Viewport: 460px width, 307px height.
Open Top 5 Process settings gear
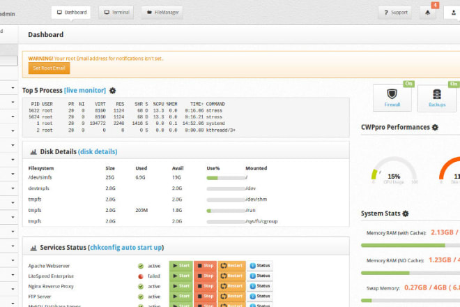[113, 91]
